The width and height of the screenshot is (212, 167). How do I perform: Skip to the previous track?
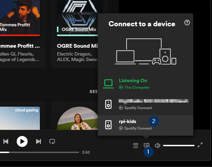coord(6,141)
